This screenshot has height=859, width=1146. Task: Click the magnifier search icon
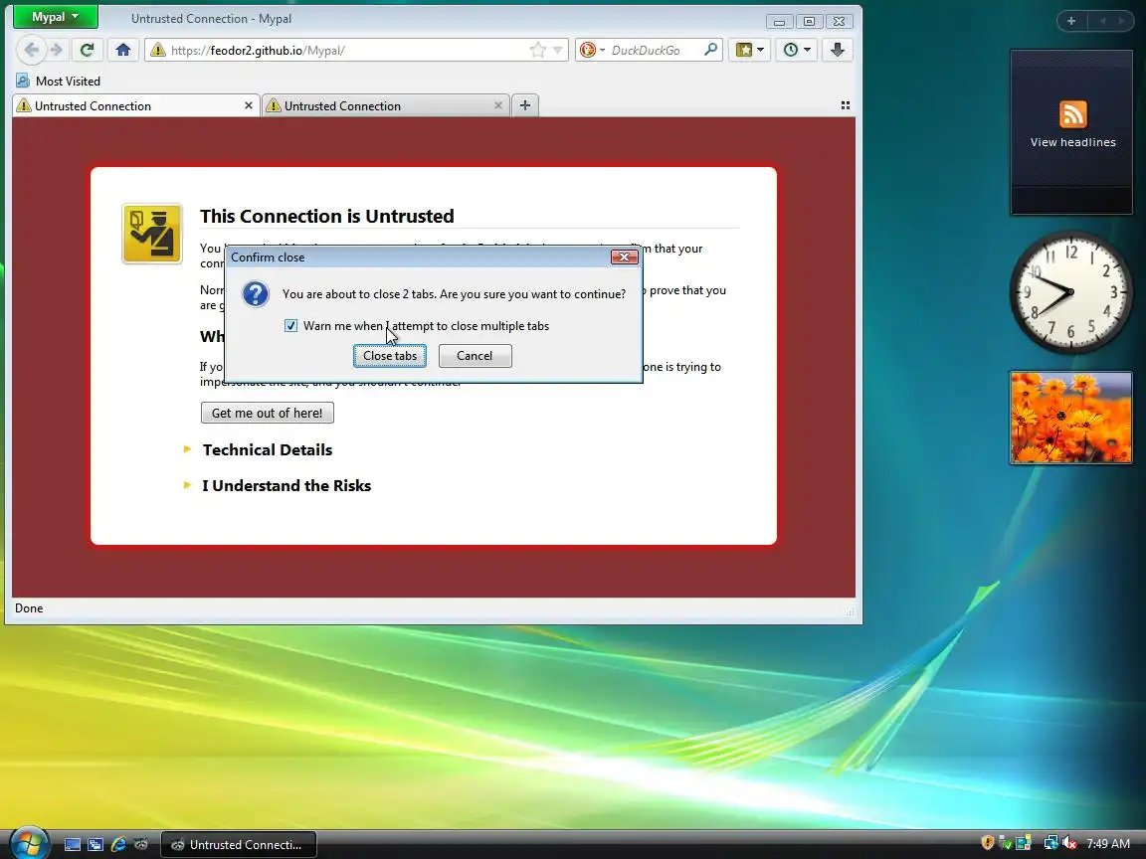coord(710,50)
